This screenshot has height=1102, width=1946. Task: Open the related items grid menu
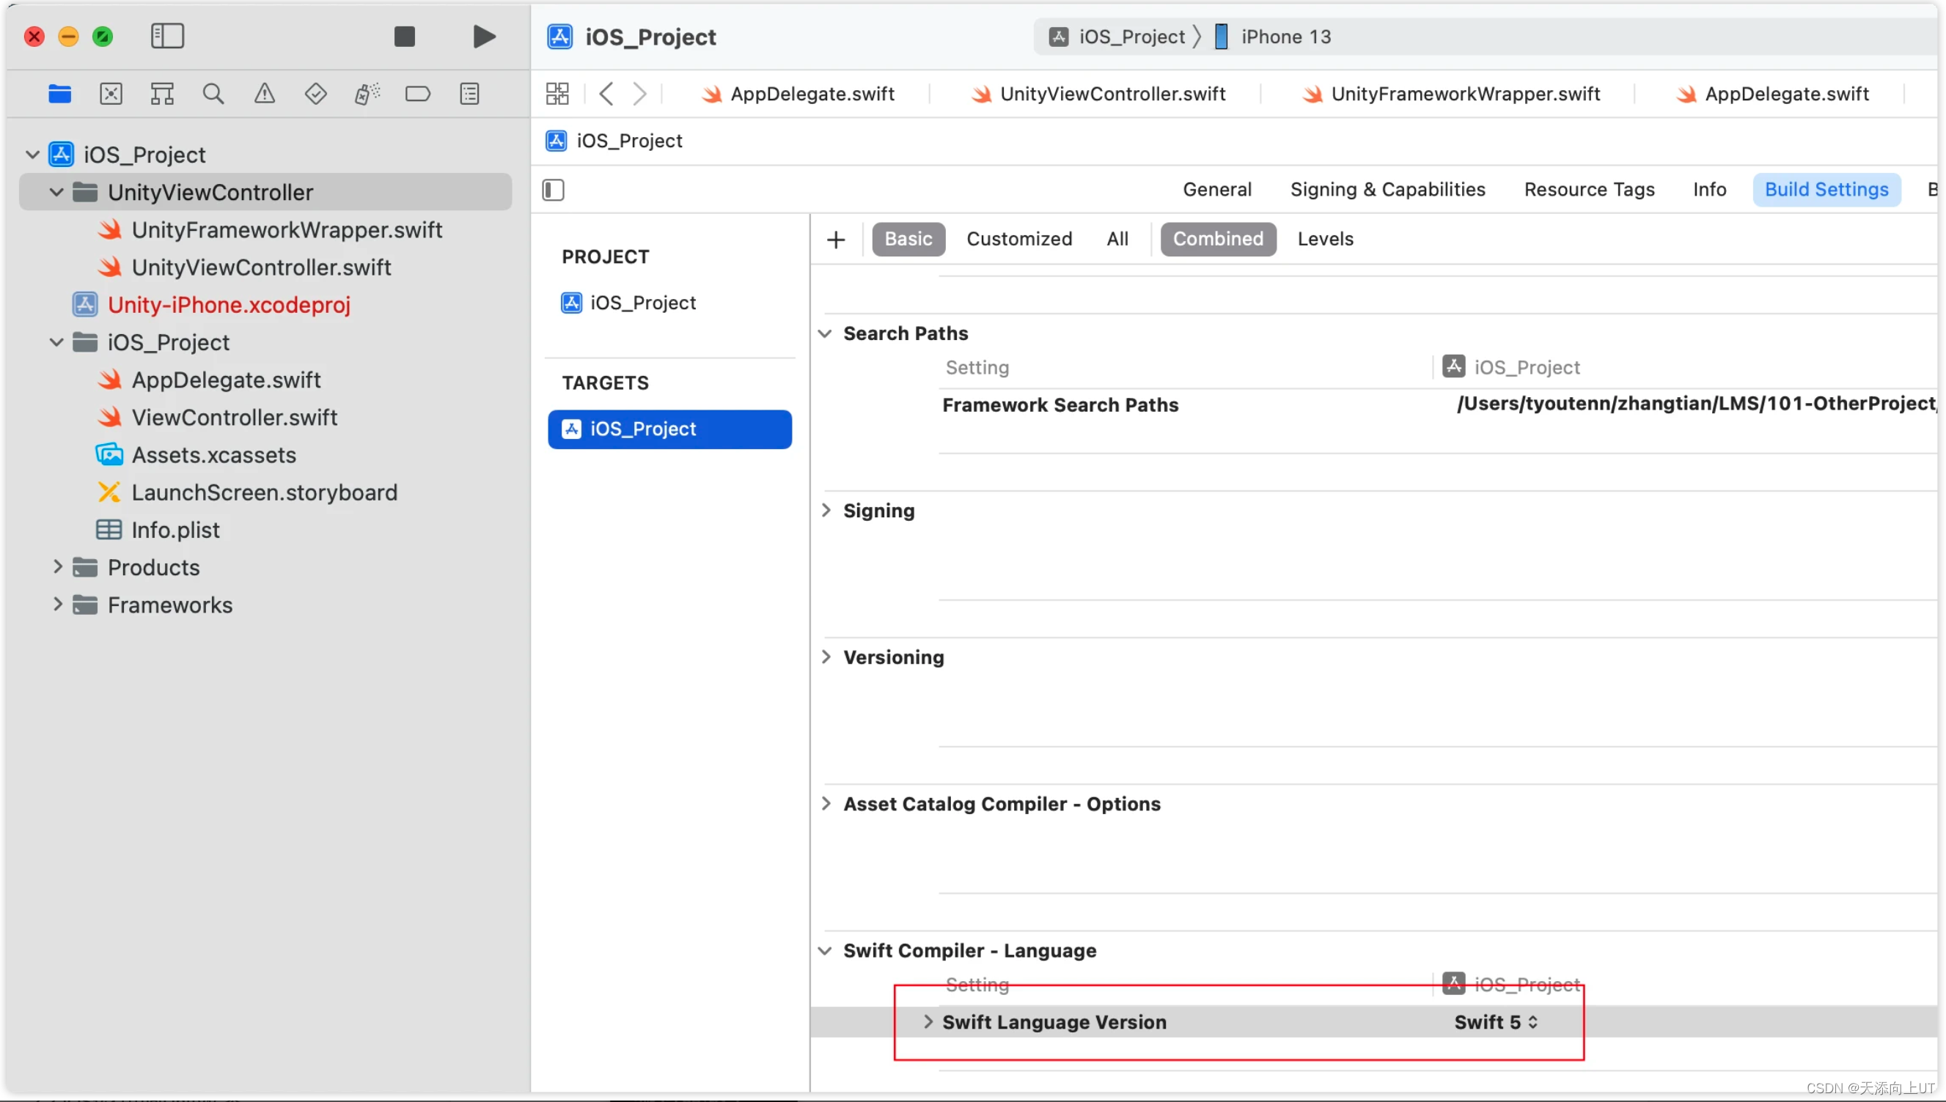557,94
